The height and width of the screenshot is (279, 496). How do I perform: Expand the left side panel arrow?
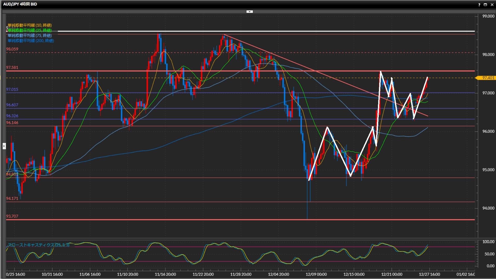pos(4,146)
